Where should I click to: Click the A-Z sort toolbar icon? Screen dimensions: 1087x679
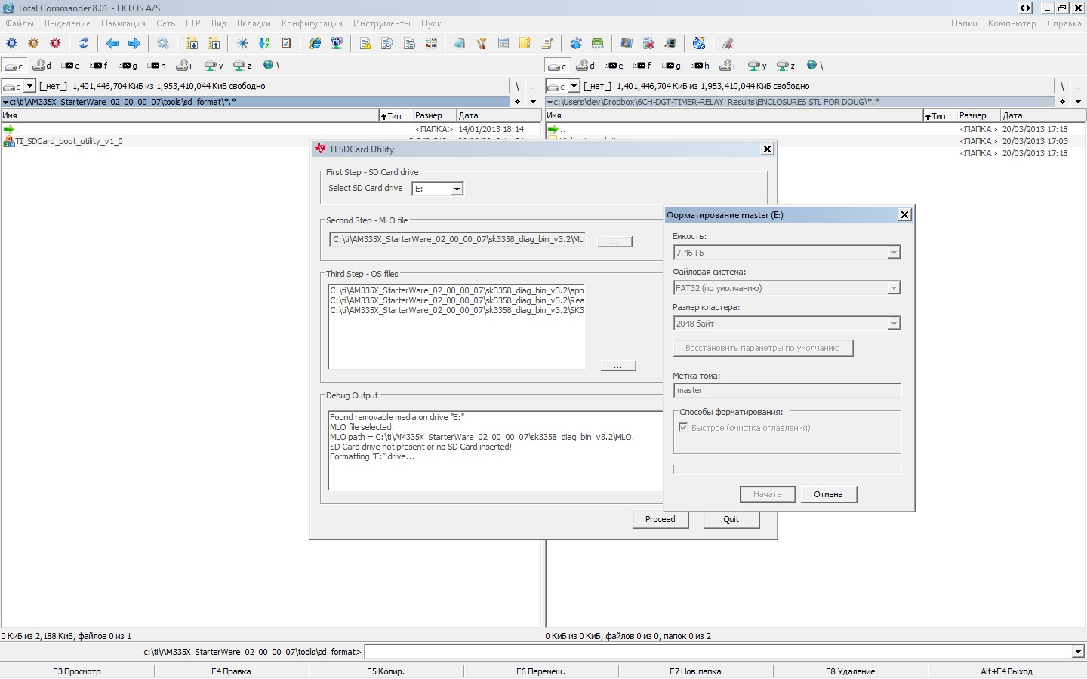coord(264,44)
